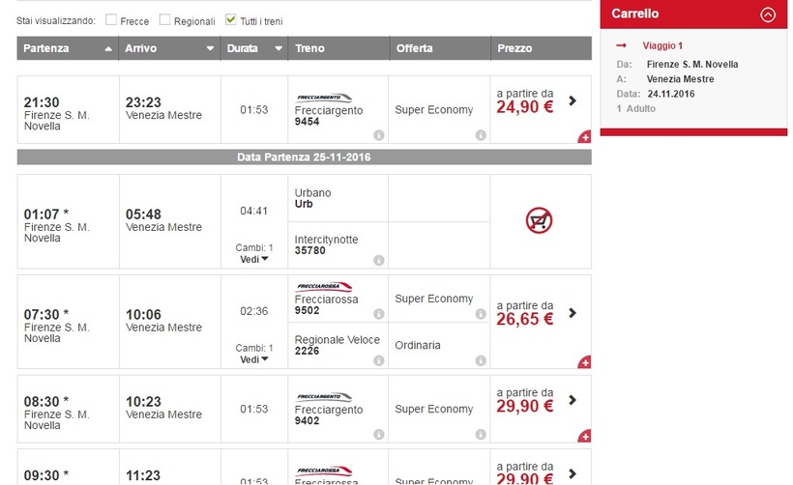Screen dimensions: 793x485
Task: Expand Vedi changes for 01:07 train
Action: (x=254, y=260)
